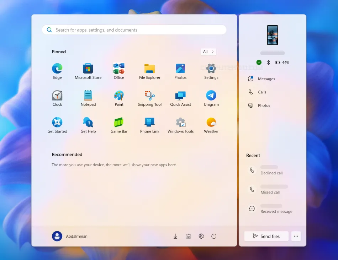Start the Snipping Tool

[149, 98]
